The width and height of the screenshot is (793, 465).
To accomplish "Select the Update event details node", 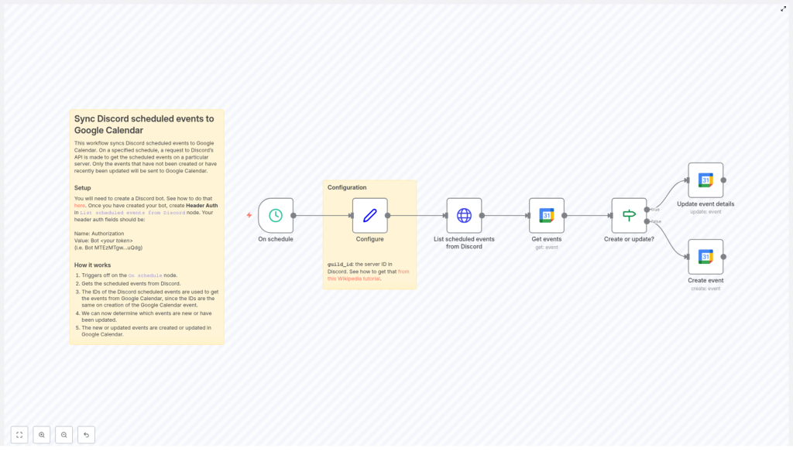I will [x=705, y=180].
